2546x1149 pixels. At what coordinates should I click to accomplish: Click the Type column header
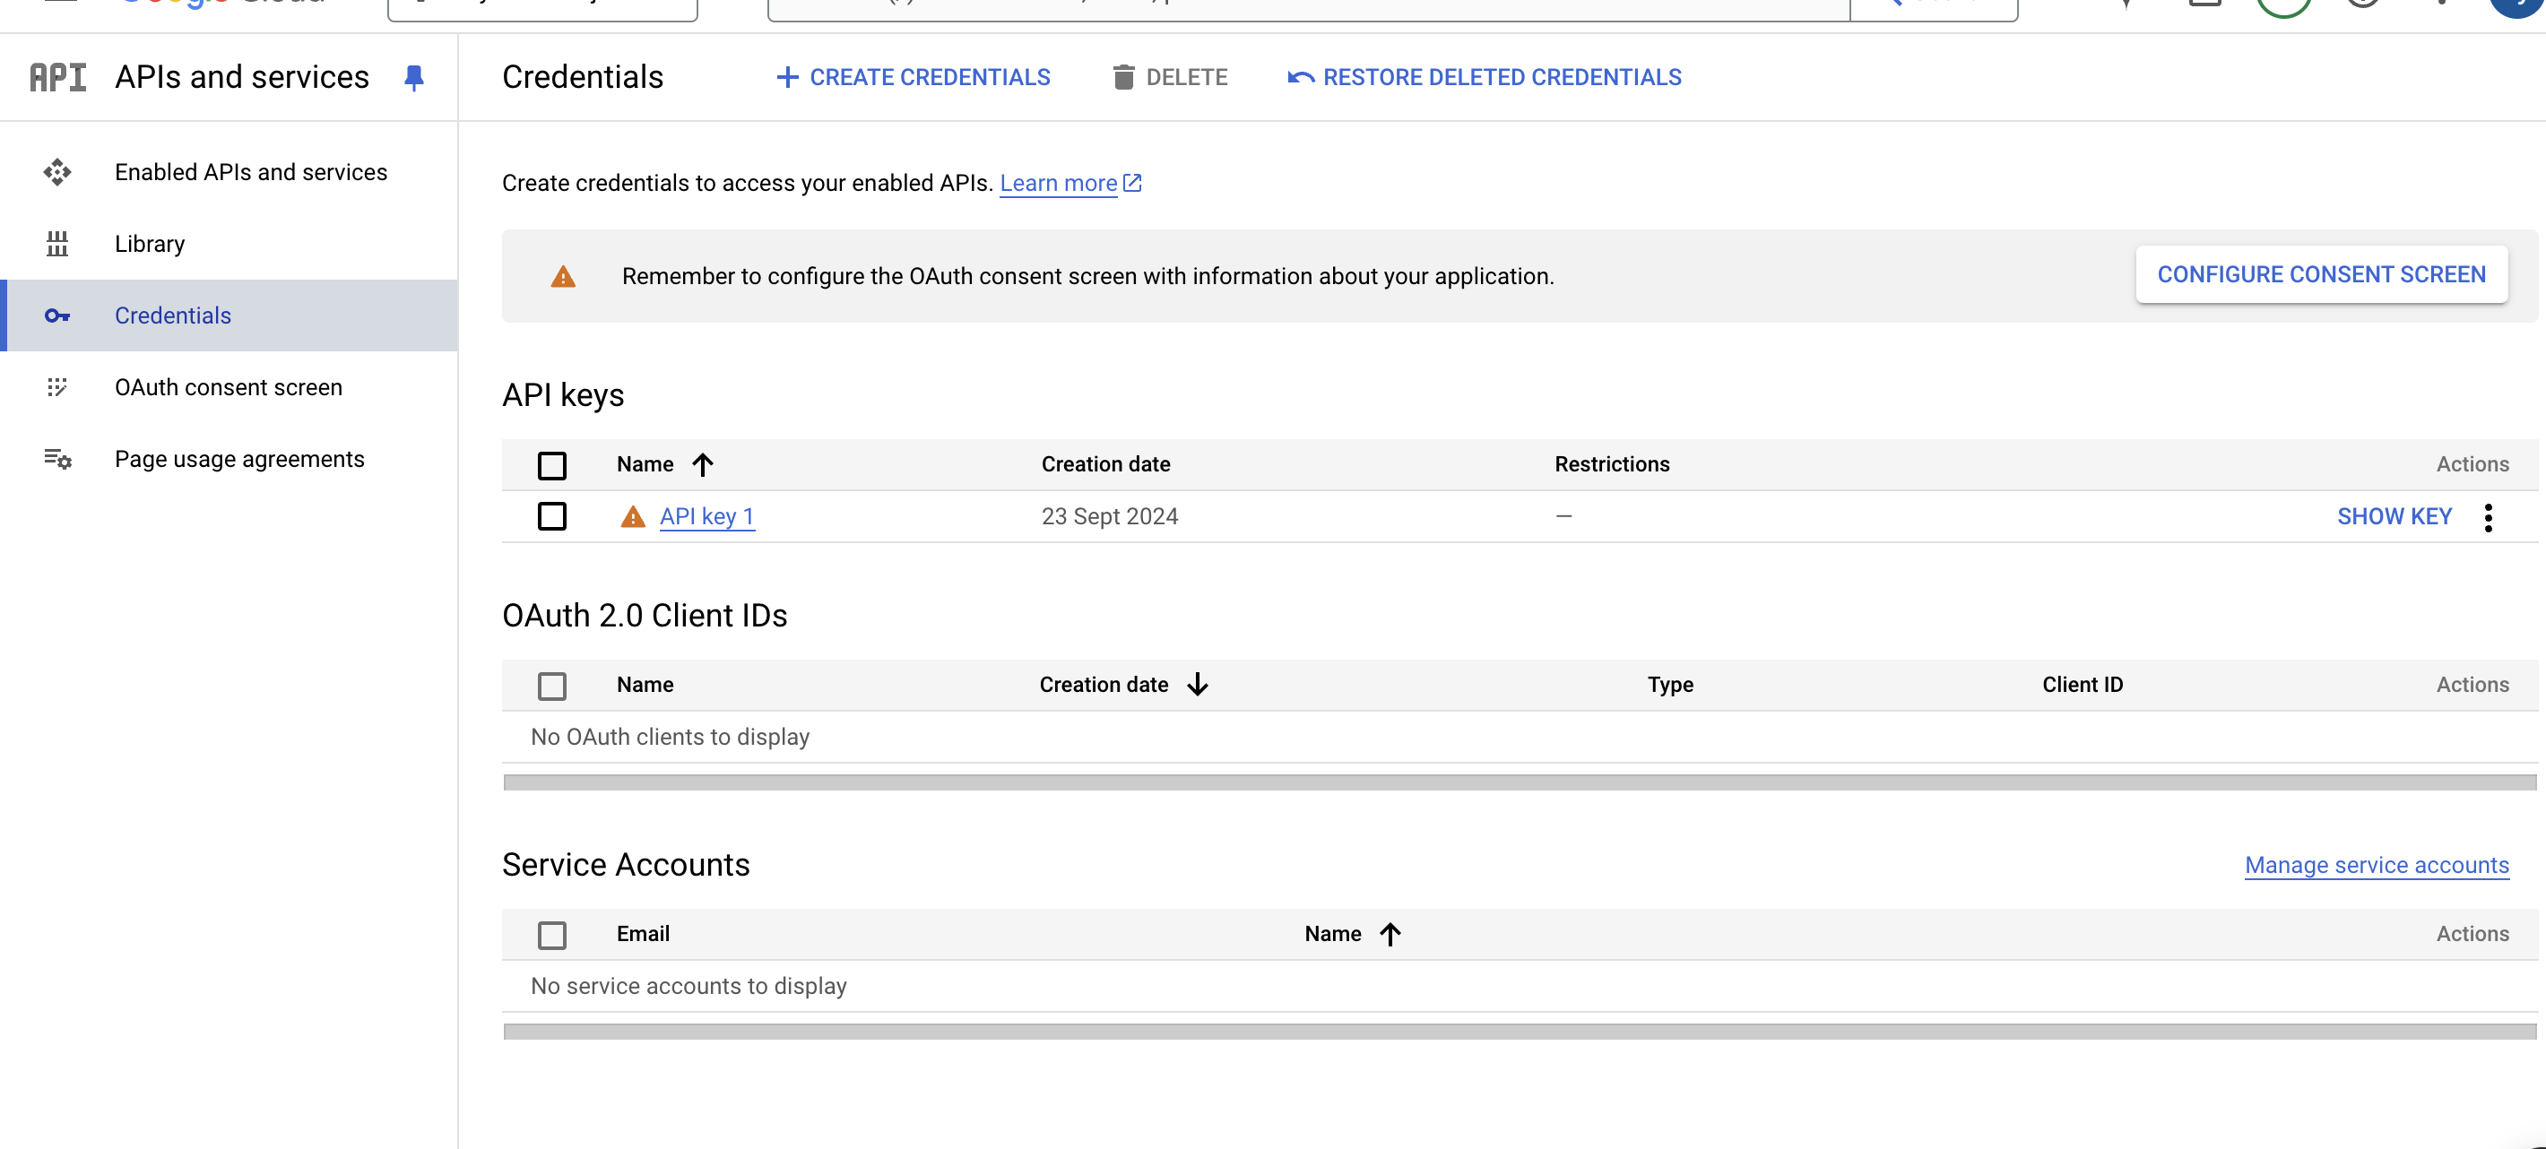(1670, 685)
